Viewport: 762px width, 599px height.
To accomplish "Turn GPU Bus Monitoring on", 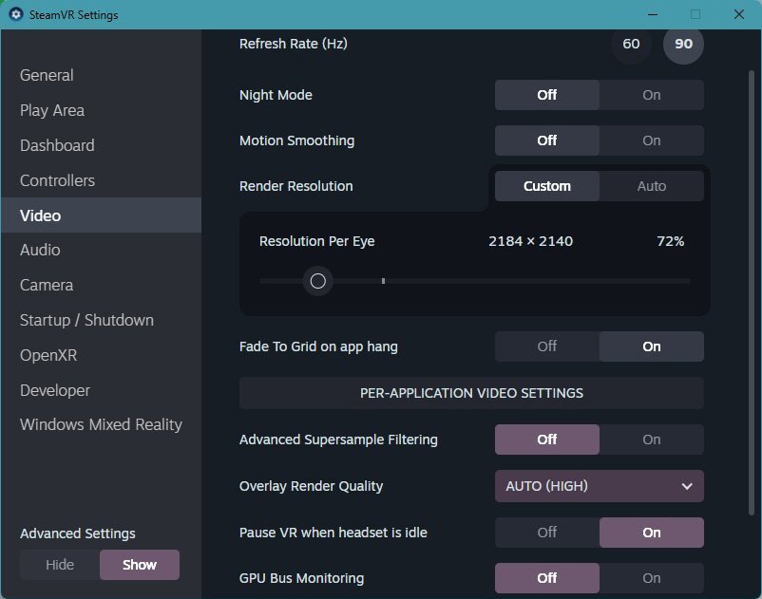I will pyautogui.click(x=651, y=578).
